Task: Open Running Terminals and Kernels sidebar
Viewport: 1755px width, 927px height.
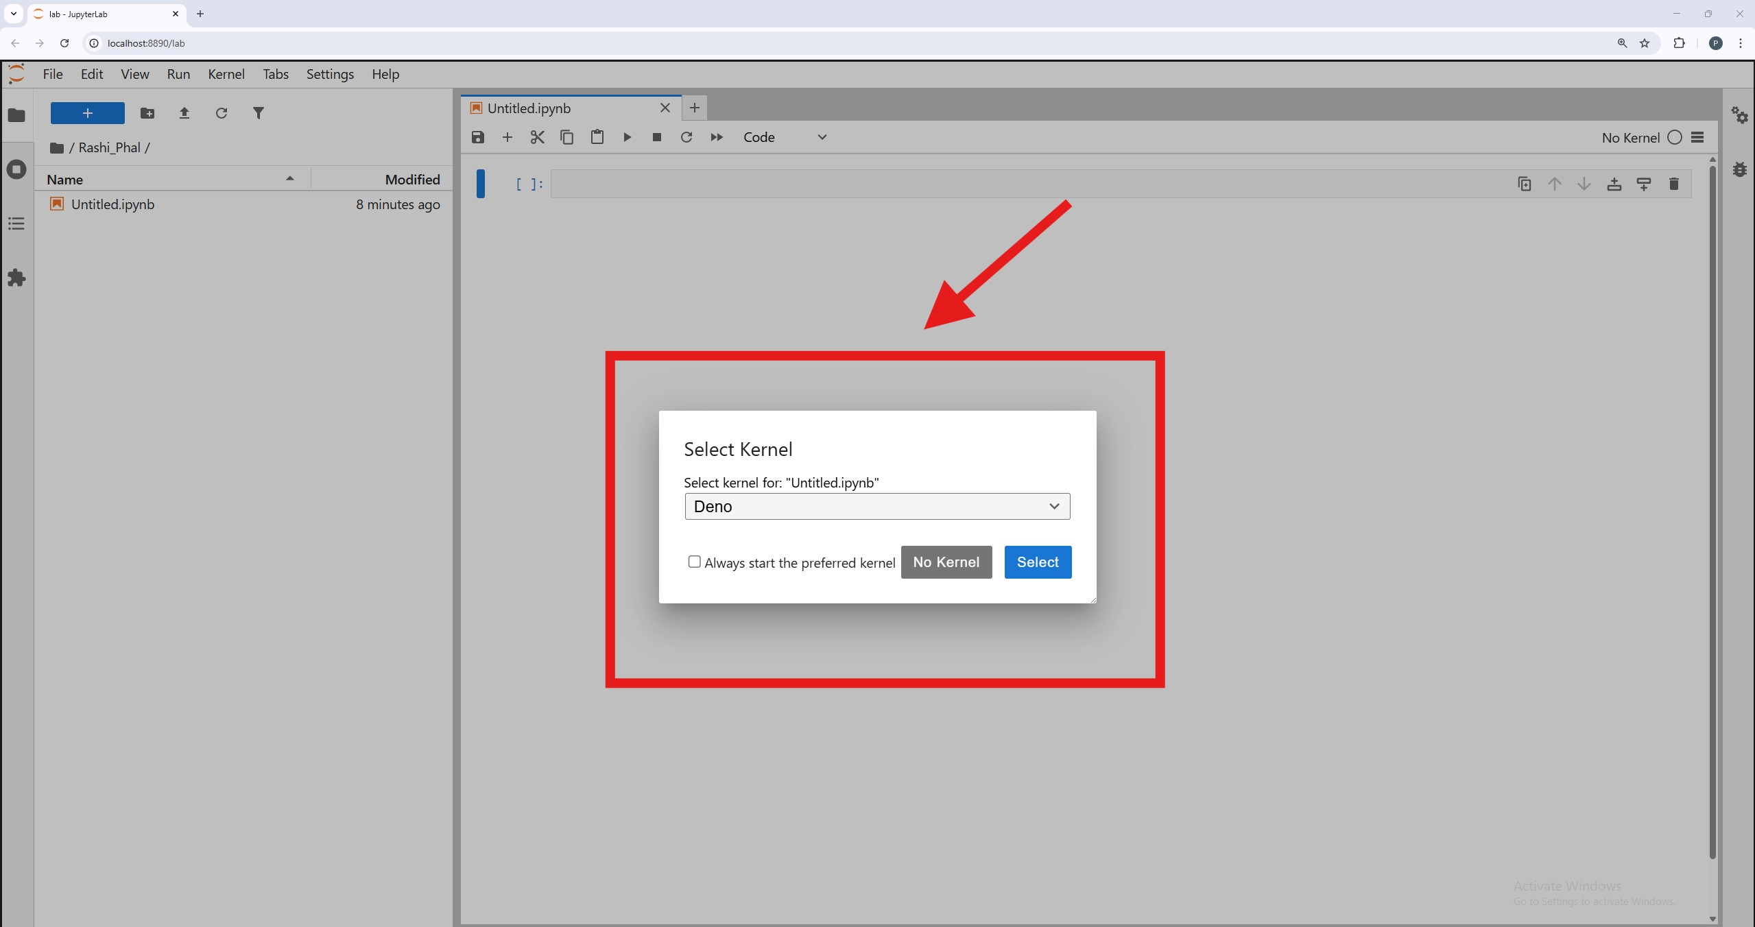Action: [x=16, y=169]
